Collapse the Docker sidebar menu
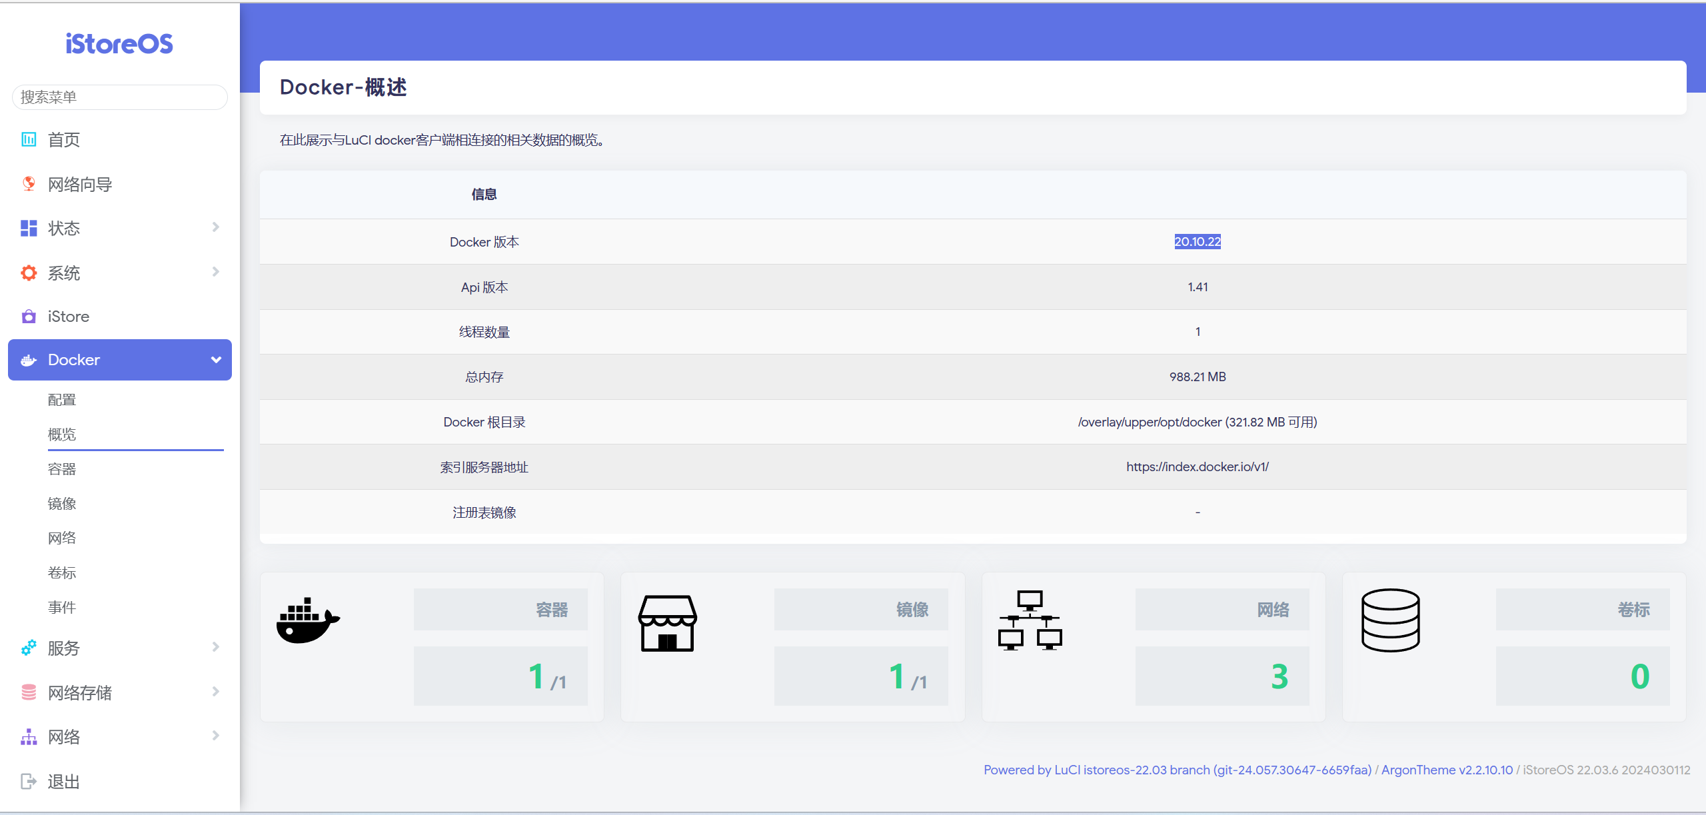This screenshot has width=1706, height=815. [x=120, y=360]
